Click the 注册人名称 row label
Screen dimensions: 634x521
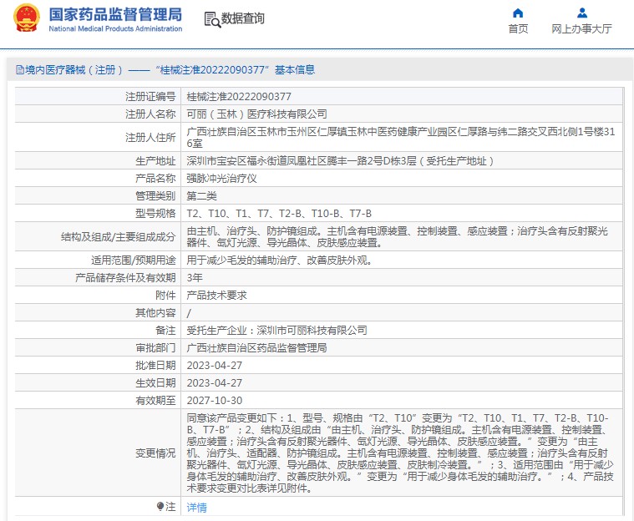click(x=150, y=114)
